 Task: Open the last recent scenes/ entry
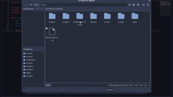(28, 76)
